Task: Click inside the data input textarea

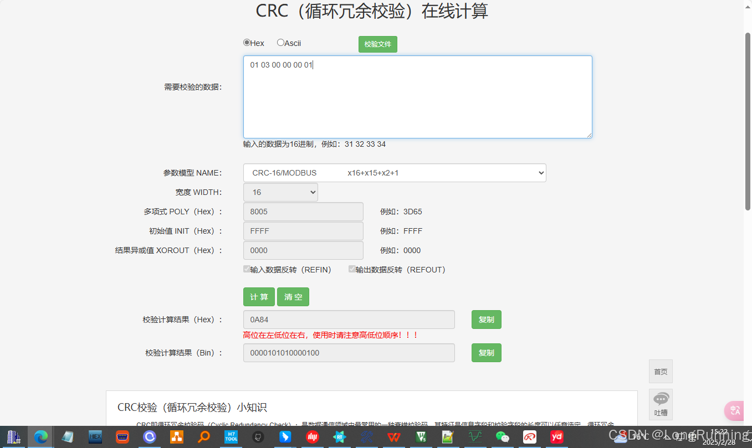Action: [x=418, y=97]
